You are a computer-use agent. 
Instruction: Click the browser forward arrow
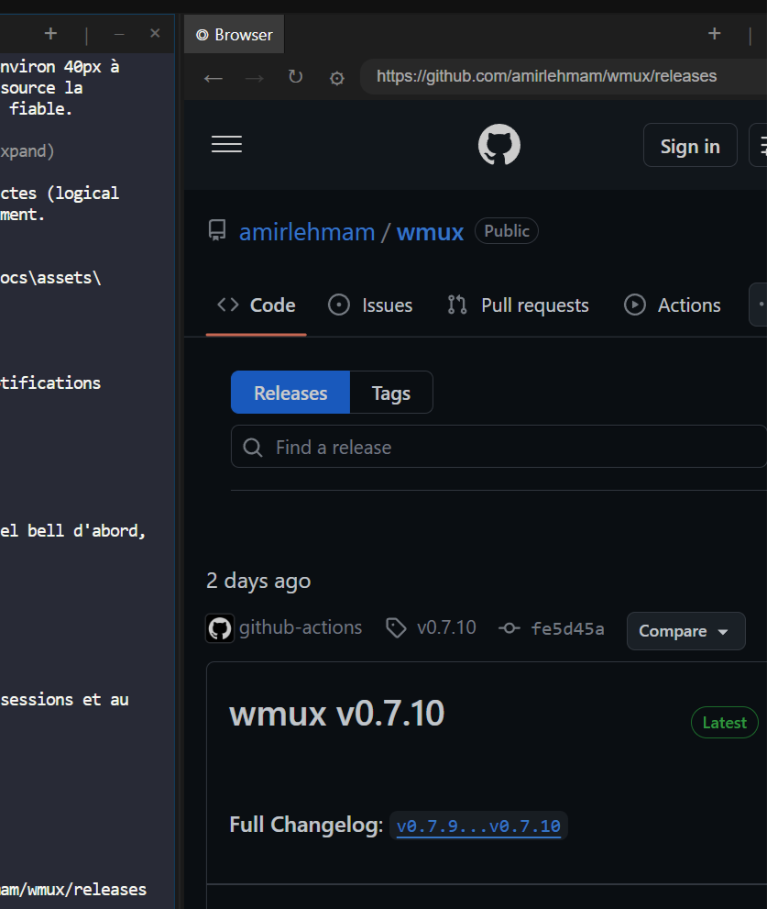pos(255,78)
